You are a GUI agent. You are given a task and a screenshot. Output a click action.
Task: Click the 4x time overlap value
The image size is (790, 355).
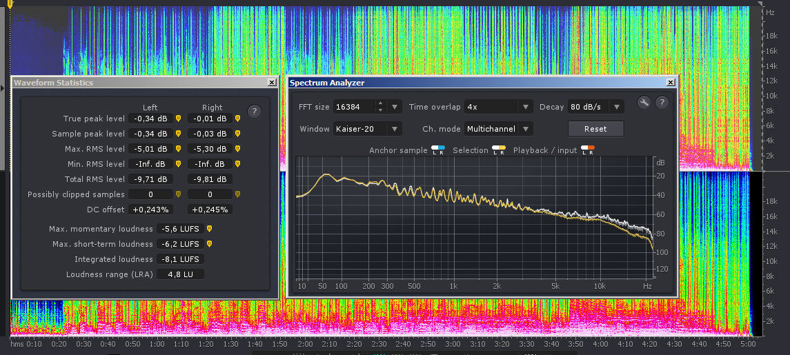coord(492,107)
